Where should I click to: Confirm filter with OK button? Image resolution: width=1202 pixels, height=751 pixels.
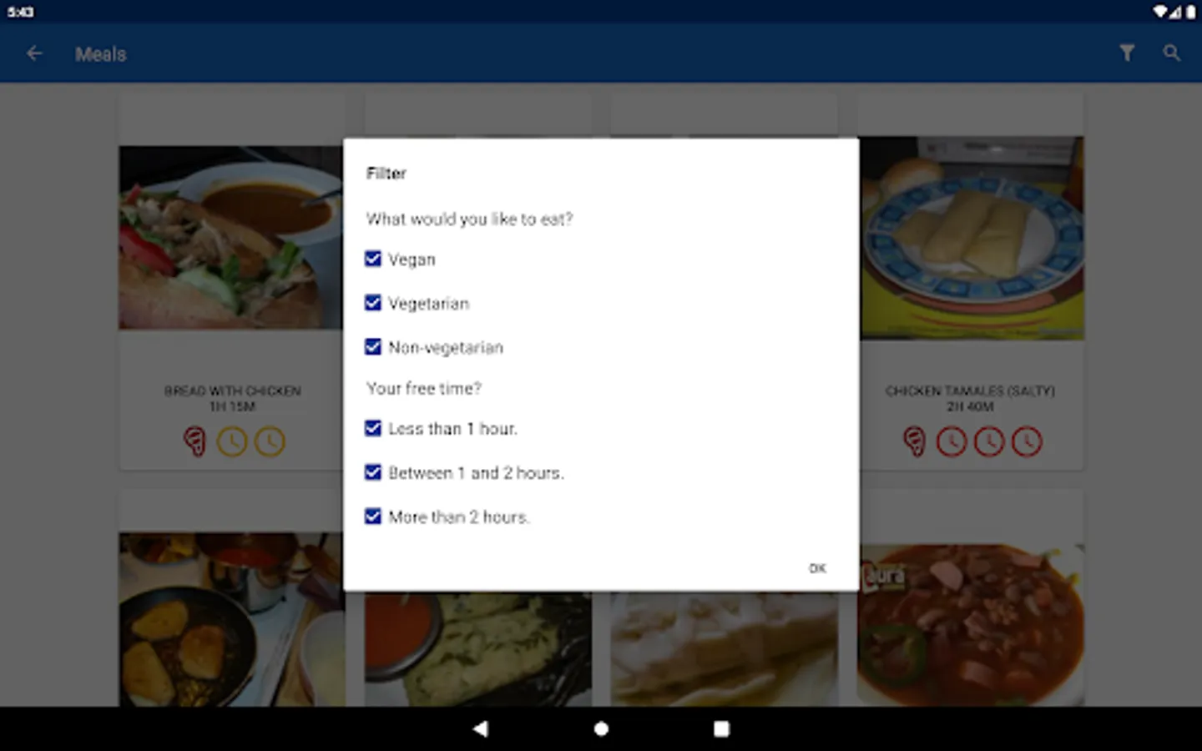[817, 568]
